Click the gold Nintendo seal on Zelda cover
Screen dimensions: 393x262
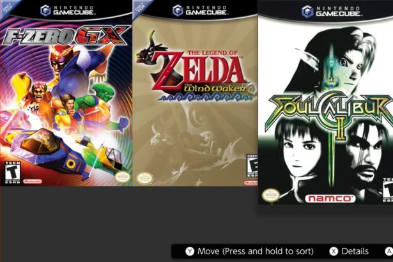144,179
